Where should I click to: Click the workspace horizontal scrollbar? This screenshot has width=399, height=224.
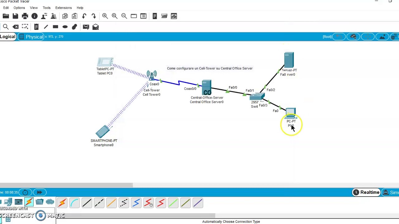point(66,185)
